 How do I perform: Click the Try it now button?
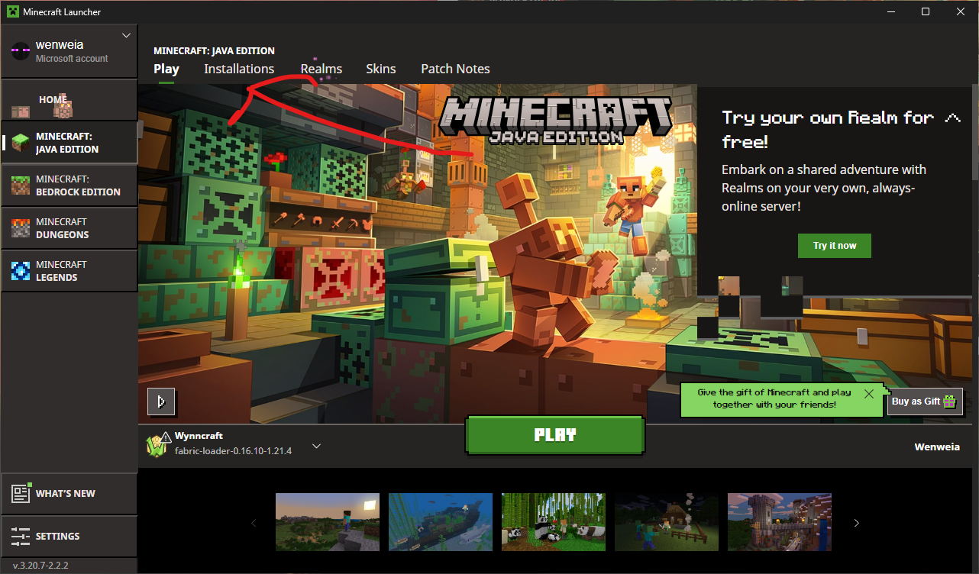point(834,246)
